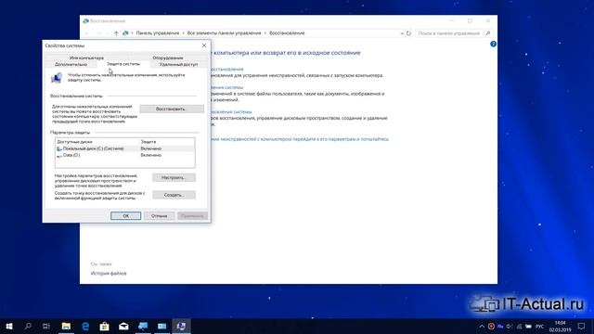Select Локальный диск (C:) (Система) row

(125, 148)
